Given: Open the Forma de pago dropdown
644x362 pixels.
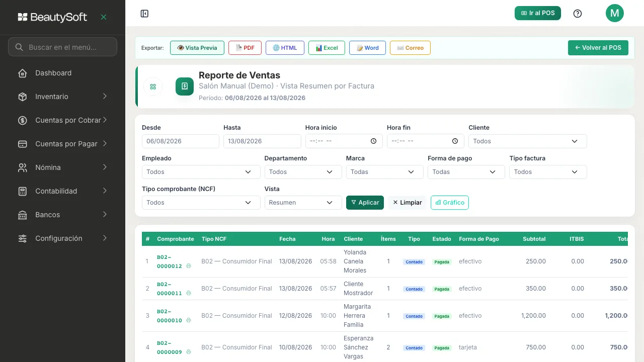Looking at the screenshot, I should [466, 172].
